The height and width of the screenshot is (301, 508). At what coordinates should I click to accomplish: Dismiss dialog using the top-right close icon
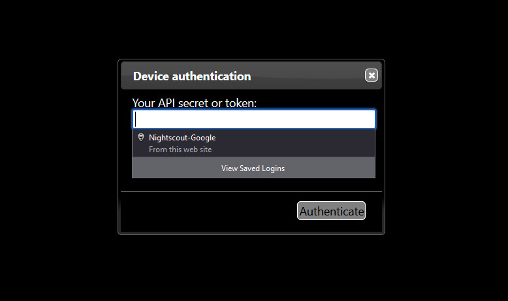372,76
